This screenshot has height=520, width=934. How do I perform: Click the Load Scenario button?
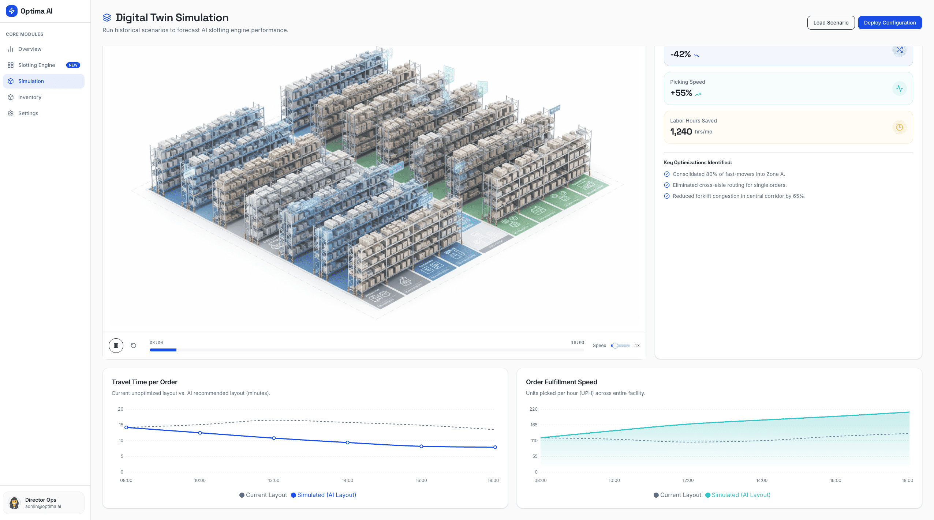point(831,23)
